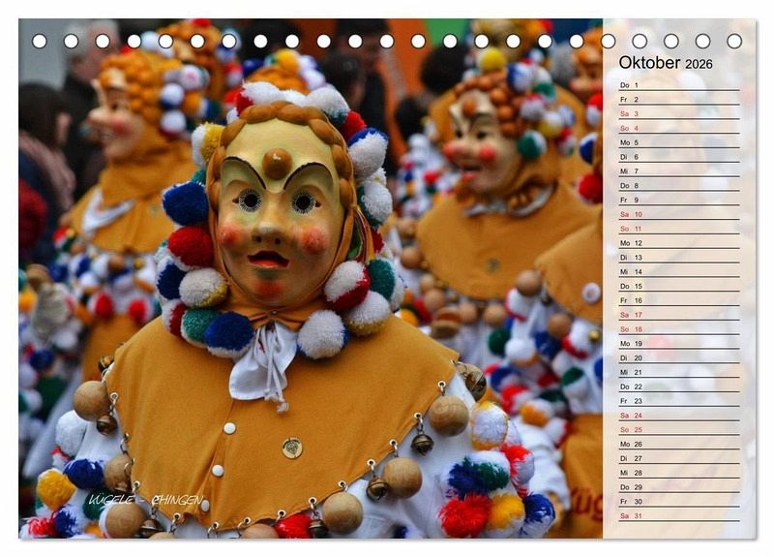Image resolution: width=774 pixels, height=557 pixels.
Task: Select Thursday Do 1 calendar row
Action: point(677,85)
